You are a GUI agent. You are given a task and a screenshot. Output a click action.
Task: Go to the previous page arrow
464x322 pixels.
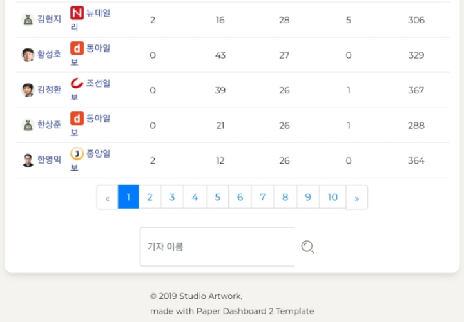[107, 198]
